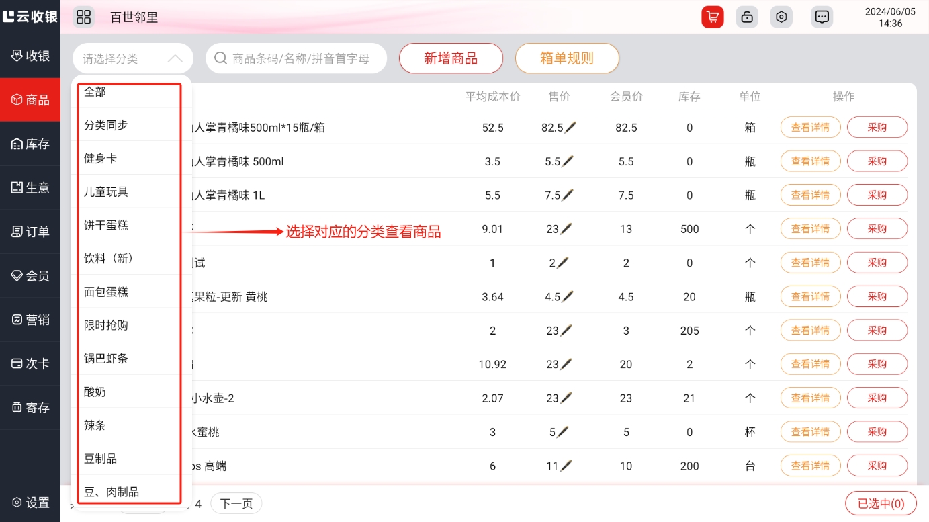Click the red shopping cart icon
929x522 pixels.
click(712, 17)
